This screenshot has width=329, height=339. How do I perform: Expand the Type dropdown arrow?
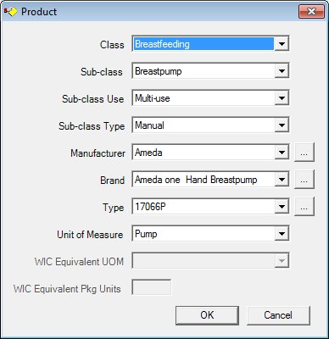[x=282, y=207]
